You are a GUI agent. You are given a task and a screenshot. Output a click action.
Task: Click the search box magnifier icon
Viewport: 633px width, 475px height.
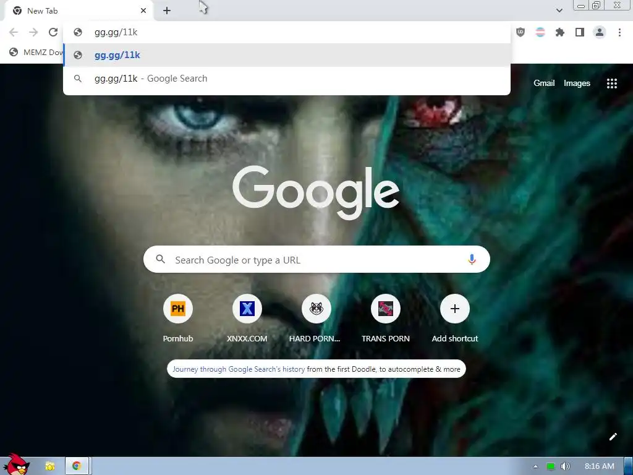(160, 259)
